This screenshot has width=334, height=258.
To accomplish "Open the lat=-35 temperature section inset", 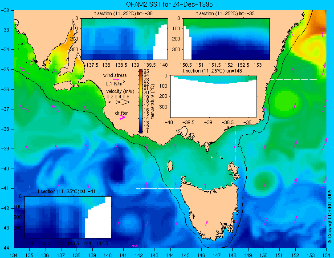I will click(226, 39).
